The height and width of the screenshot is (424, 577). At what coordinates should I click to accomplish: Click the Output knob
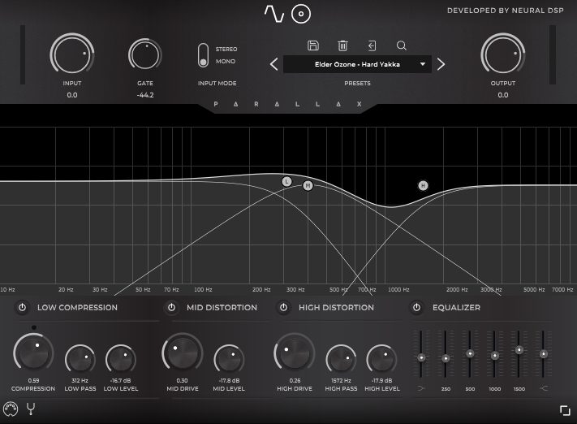pyautogui.click(x=503, y=54)
